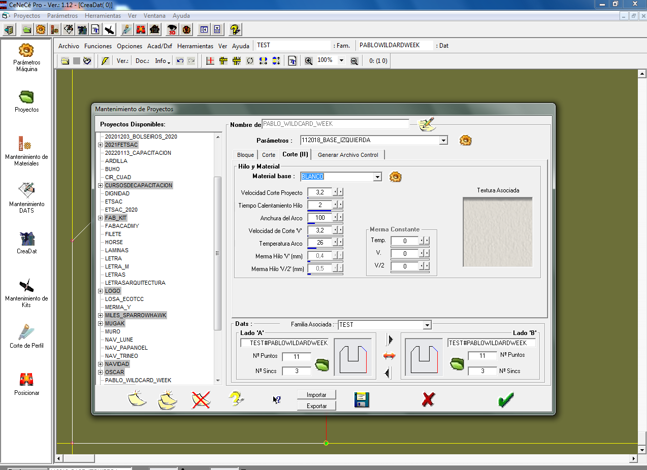
Task: Open the Acad/Dxf menu
Action: point(159,46)
